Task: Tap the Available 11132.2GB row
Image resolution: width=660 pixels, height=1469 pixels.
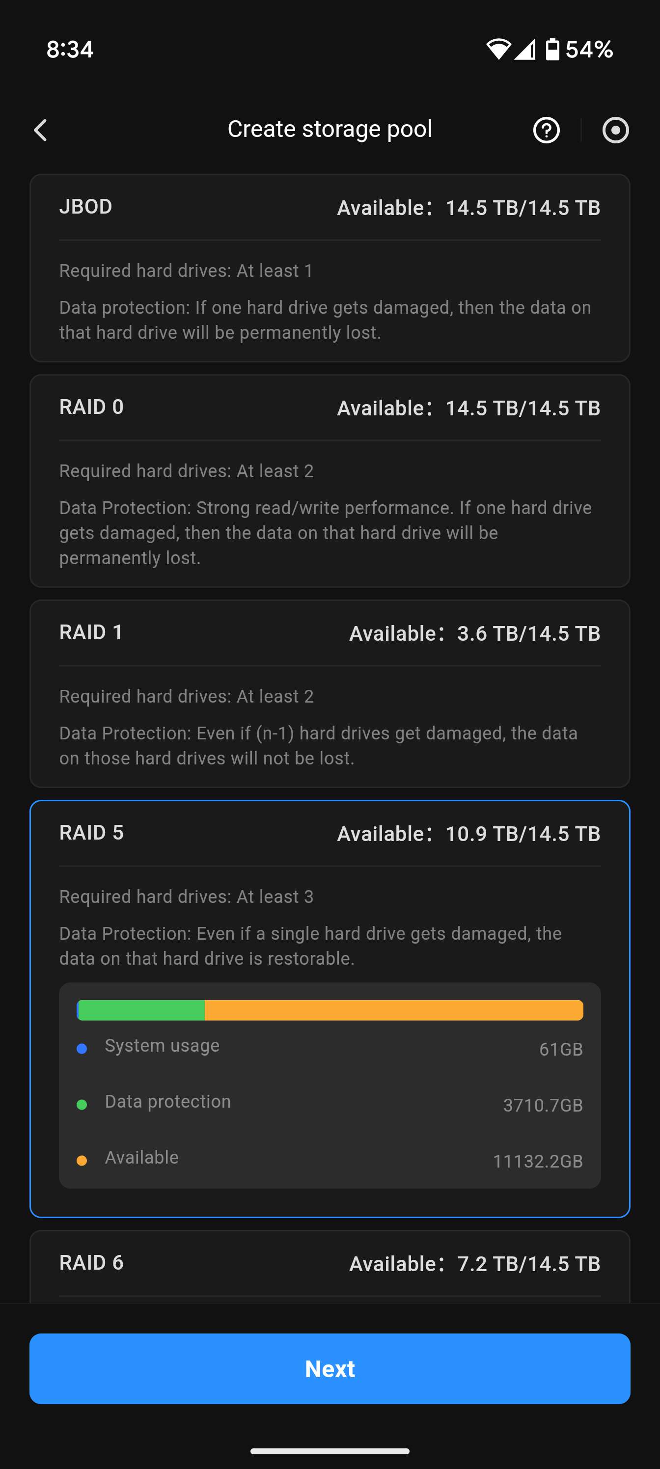Action: [330, 1159]
